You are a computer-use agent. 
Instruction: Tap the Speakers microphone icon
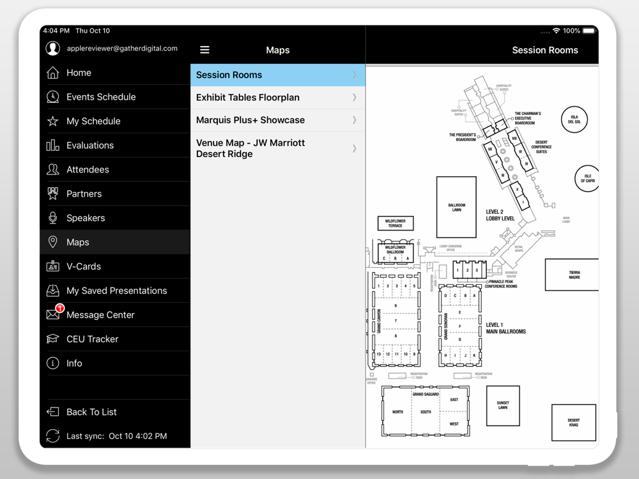click(52, 218)
